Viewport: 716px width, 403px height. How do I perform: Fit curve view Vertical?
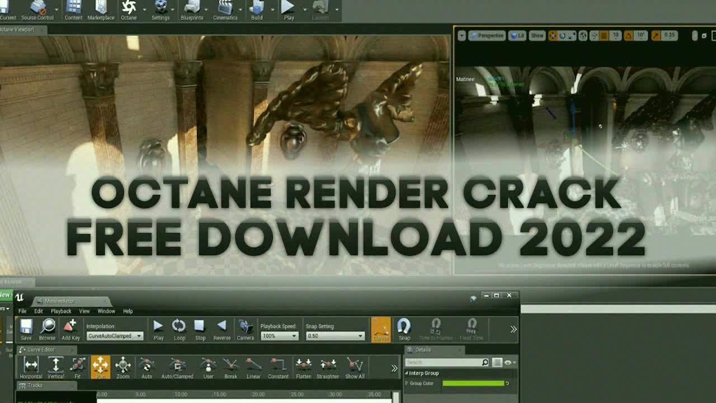pyautogui.click(x=56, y=368)
